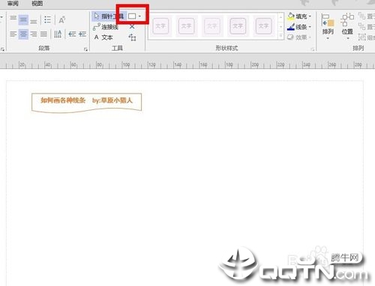The width and height of the screenshot is (375, 286).
Task: Toggle middle vertical text alignment
Action: click(x=23, y=19)
